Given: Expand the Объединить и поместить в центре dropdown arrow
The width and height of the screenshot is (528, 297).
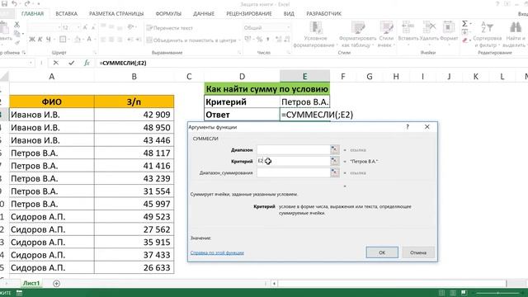Looking at the screenshot, I should coord(239,40).
